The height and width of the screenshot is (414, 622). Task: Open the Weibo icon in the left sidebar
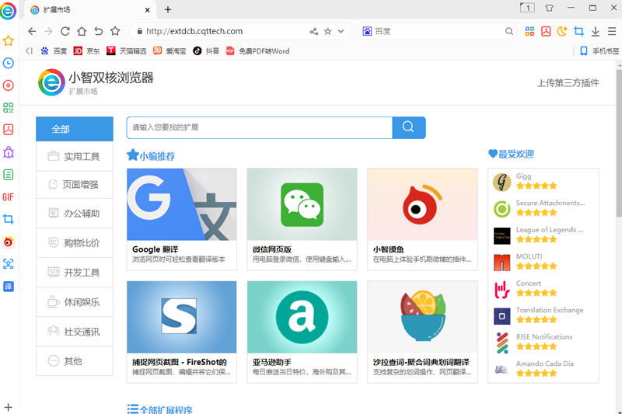(9, 242)
